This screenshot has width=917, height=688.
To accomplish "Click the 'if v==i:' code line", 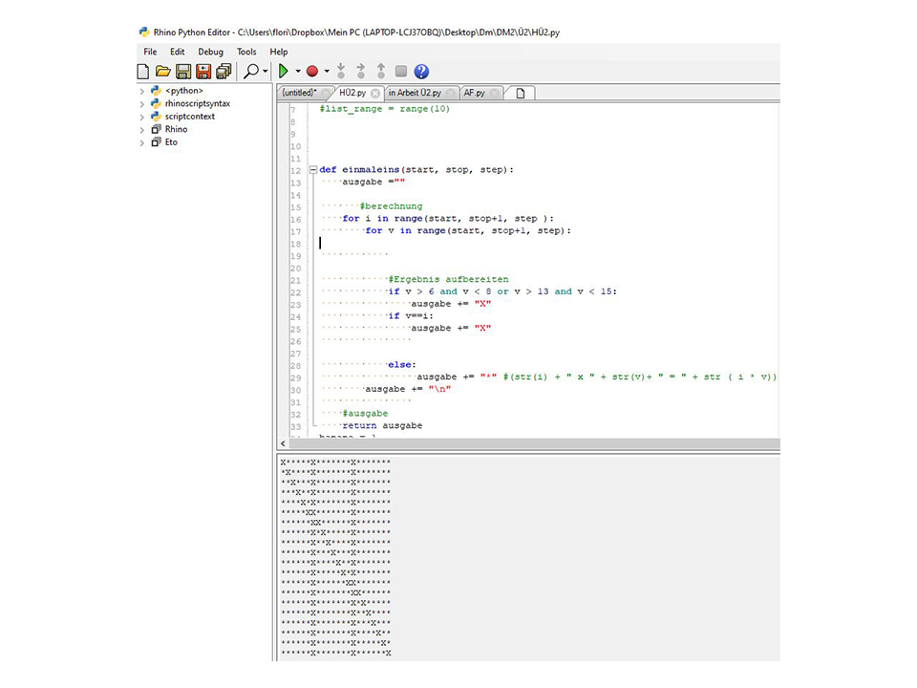I will [411, 316].
